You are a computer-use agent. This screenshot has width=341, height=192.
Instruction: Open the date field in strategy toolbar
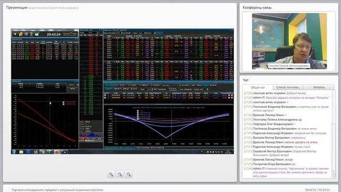[x=174, y=85]
